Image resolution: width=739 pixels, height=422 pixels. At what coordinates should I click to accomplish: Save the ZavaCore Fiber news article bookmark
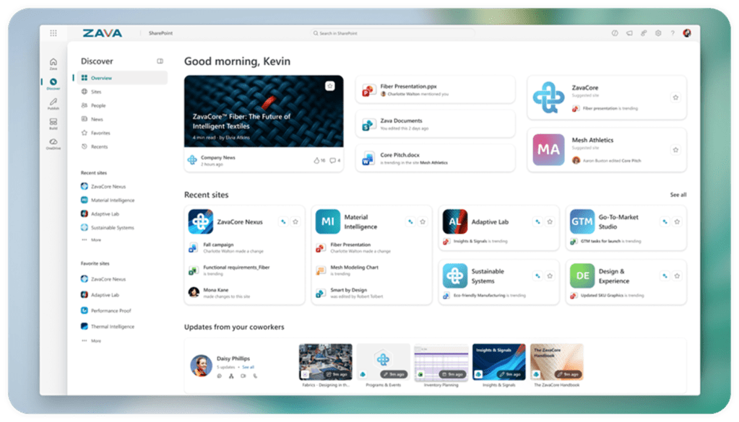330,86
